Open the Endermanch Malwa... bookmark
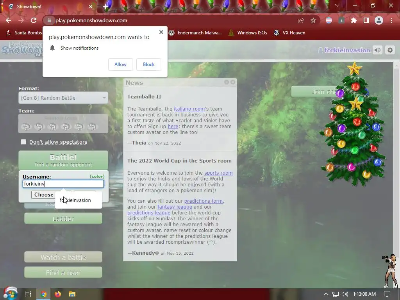Image resolution: width=400 pixels, height=300 pixels. (x=195, y=33)
